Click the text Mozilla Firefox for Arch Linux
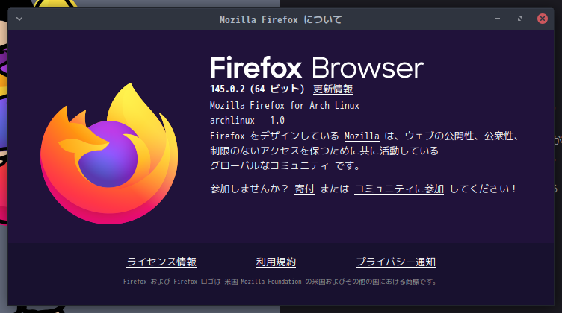This screenshot has height=313, width=562. [285, 105]
